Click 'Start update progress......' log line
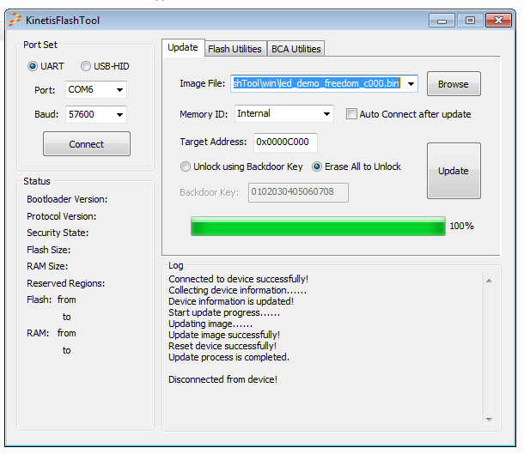This screenshot has height=454, width=524. [224, 312]
